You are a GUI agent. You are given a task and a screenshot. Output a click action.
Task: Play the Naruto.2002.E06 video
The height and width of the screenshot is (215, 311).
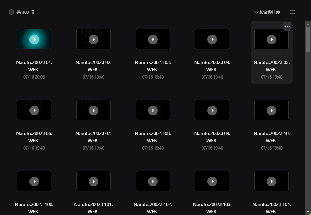(34, 110)
